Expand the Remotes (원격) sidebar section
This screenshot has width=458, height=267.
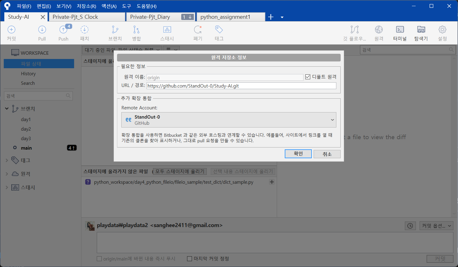(7, 174)
